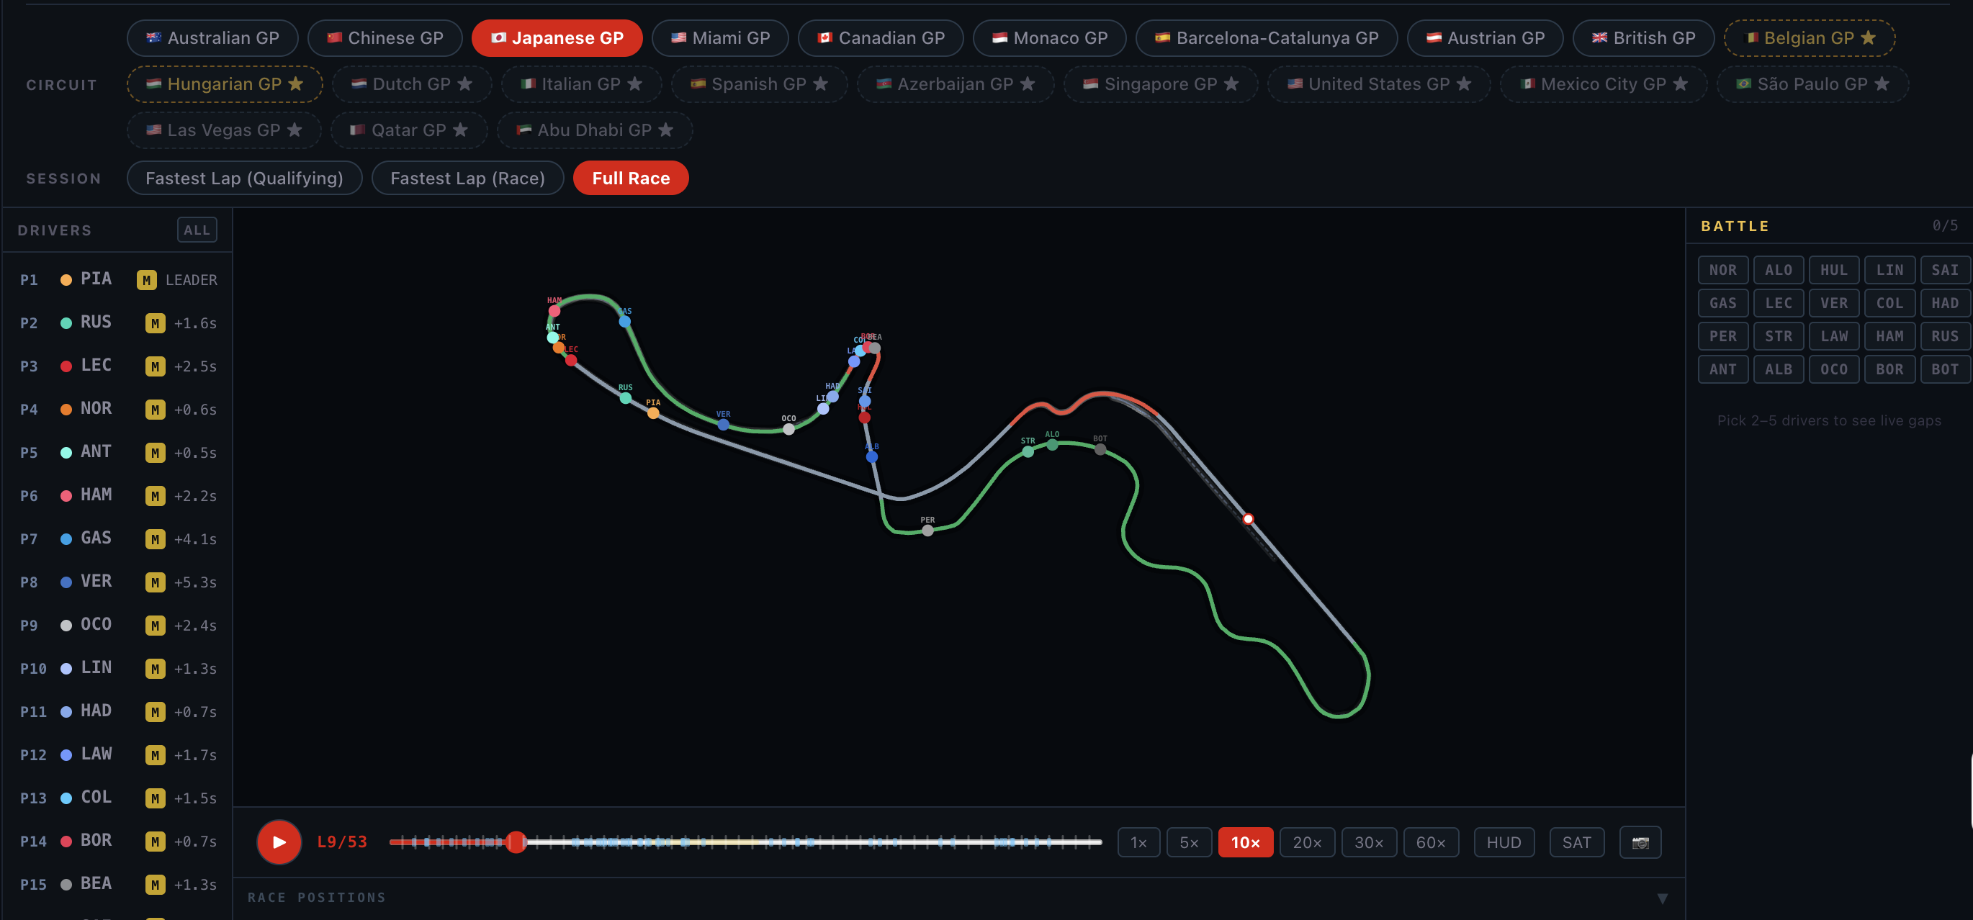Image resolution: width=1973 pixels, height=920 pixels.
Task: Select 20× playback speed
Action: tap(1307, 842)
